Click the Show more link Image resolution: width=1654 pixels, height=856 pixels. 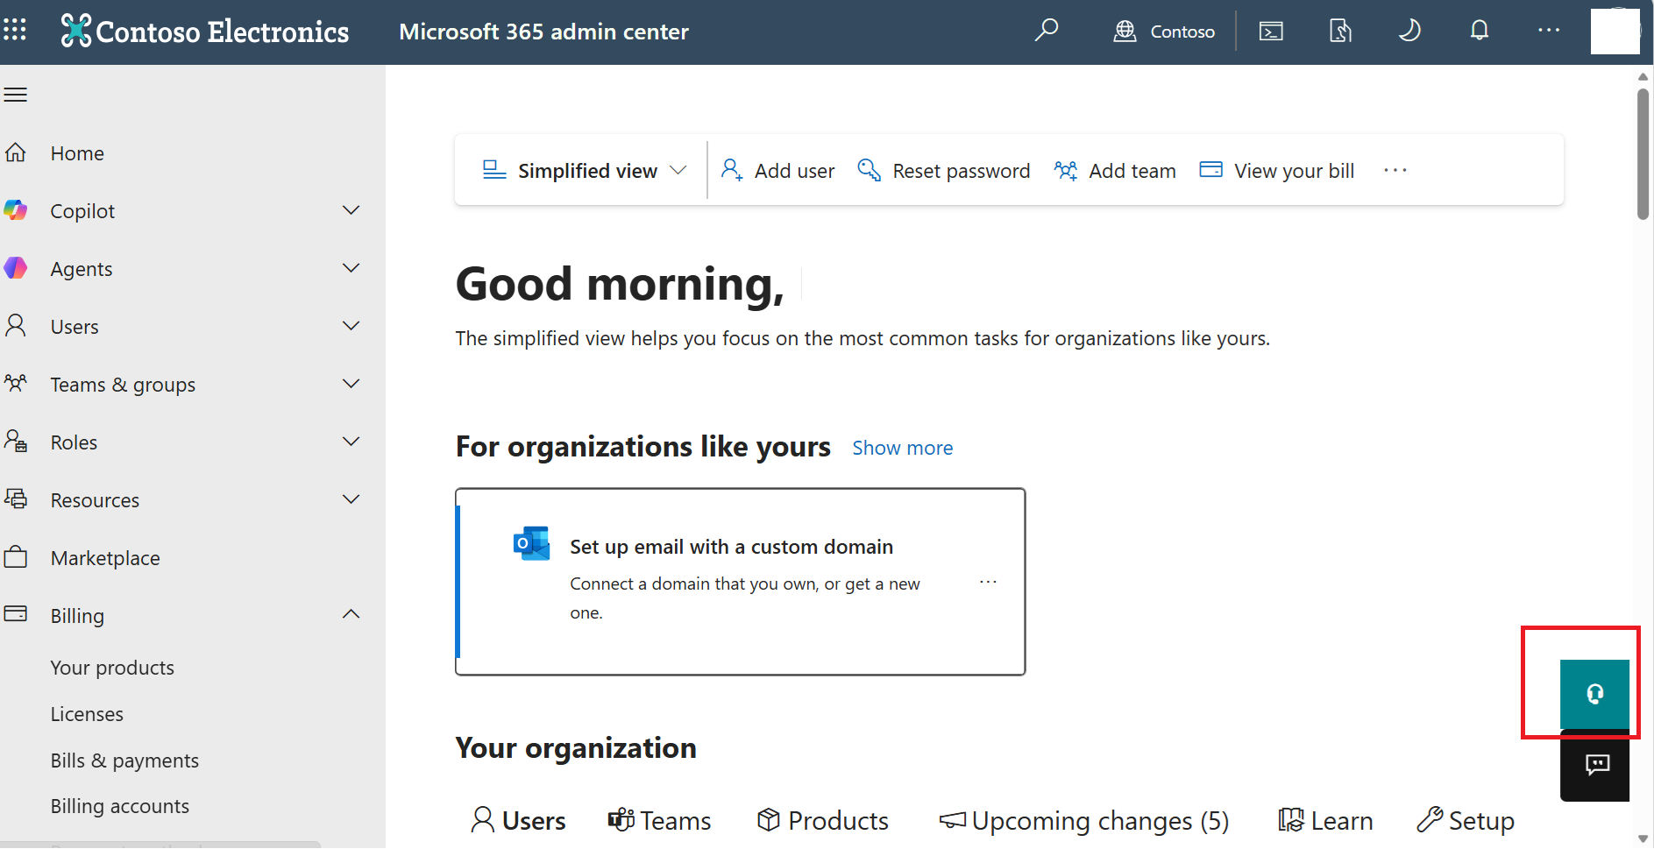click(903, 448)
